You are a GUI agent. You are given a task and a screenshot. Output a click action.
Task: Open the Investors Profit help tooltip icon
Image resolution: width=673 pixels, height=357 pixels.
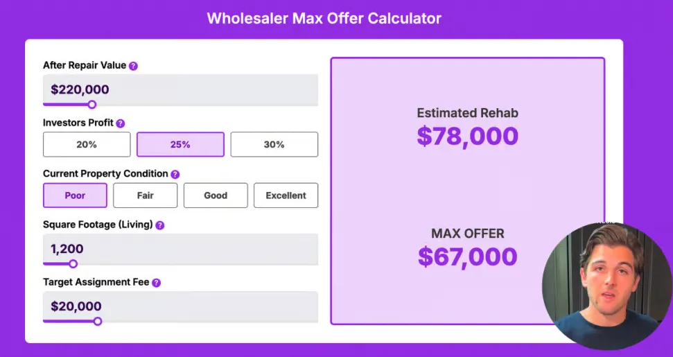(121, 123)
